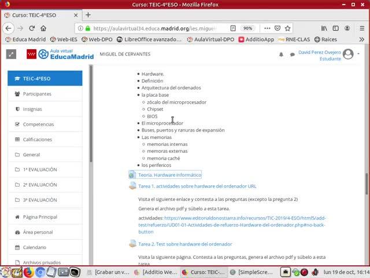Save page to Pocket icon

tap(277, 28)
